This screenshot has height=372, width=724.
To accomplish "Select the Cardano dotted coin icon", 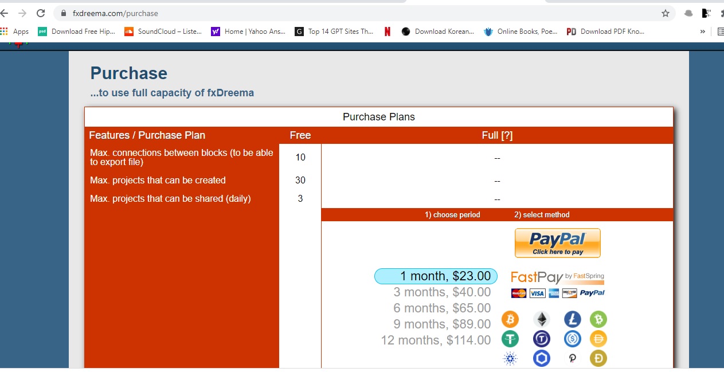I will [x=510, y=358].
